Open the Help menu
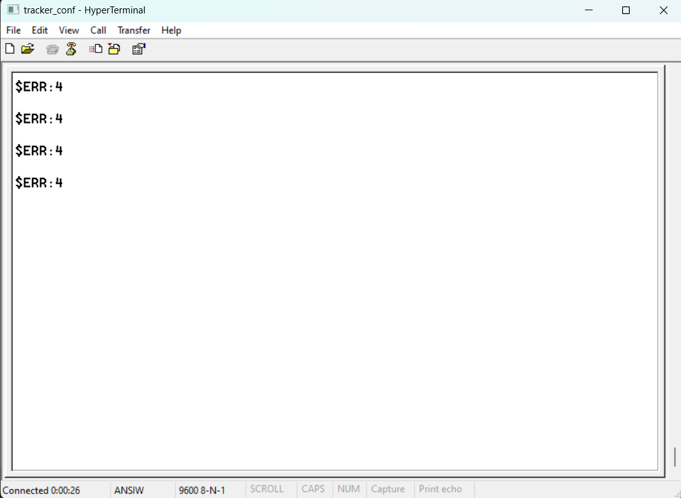Screen dimensions: 681x498 coord(171,30)
